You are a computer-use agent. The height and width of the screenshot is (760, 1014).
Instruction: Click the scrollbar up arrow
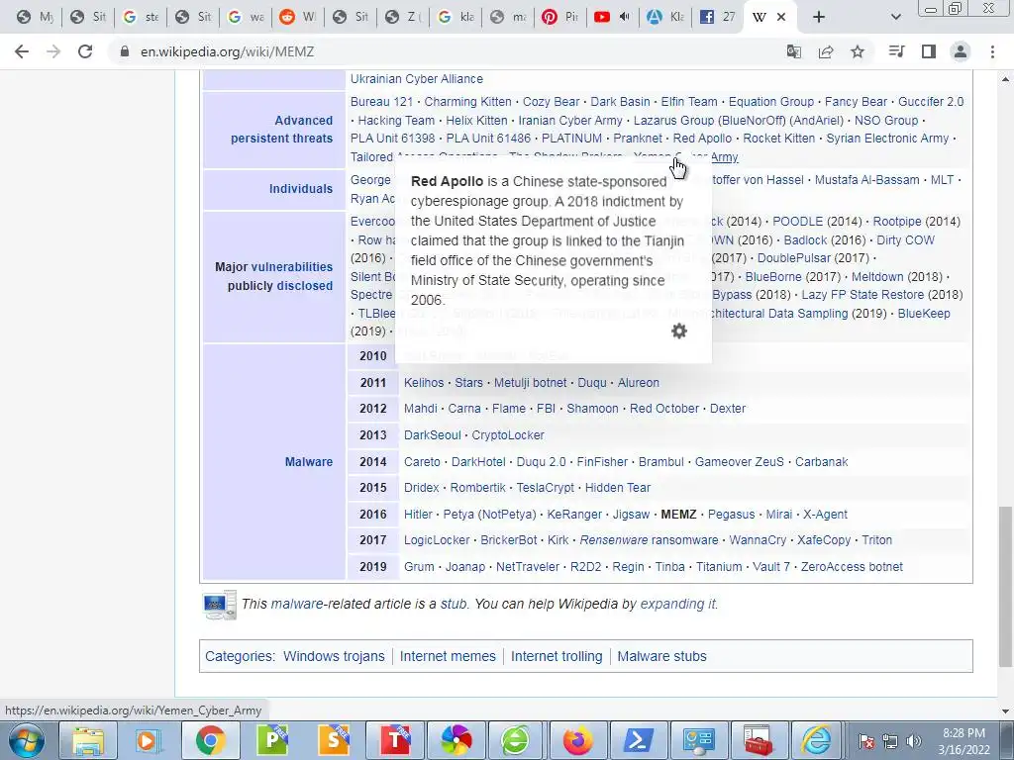pyautogui.click(x=1005, y=79)
